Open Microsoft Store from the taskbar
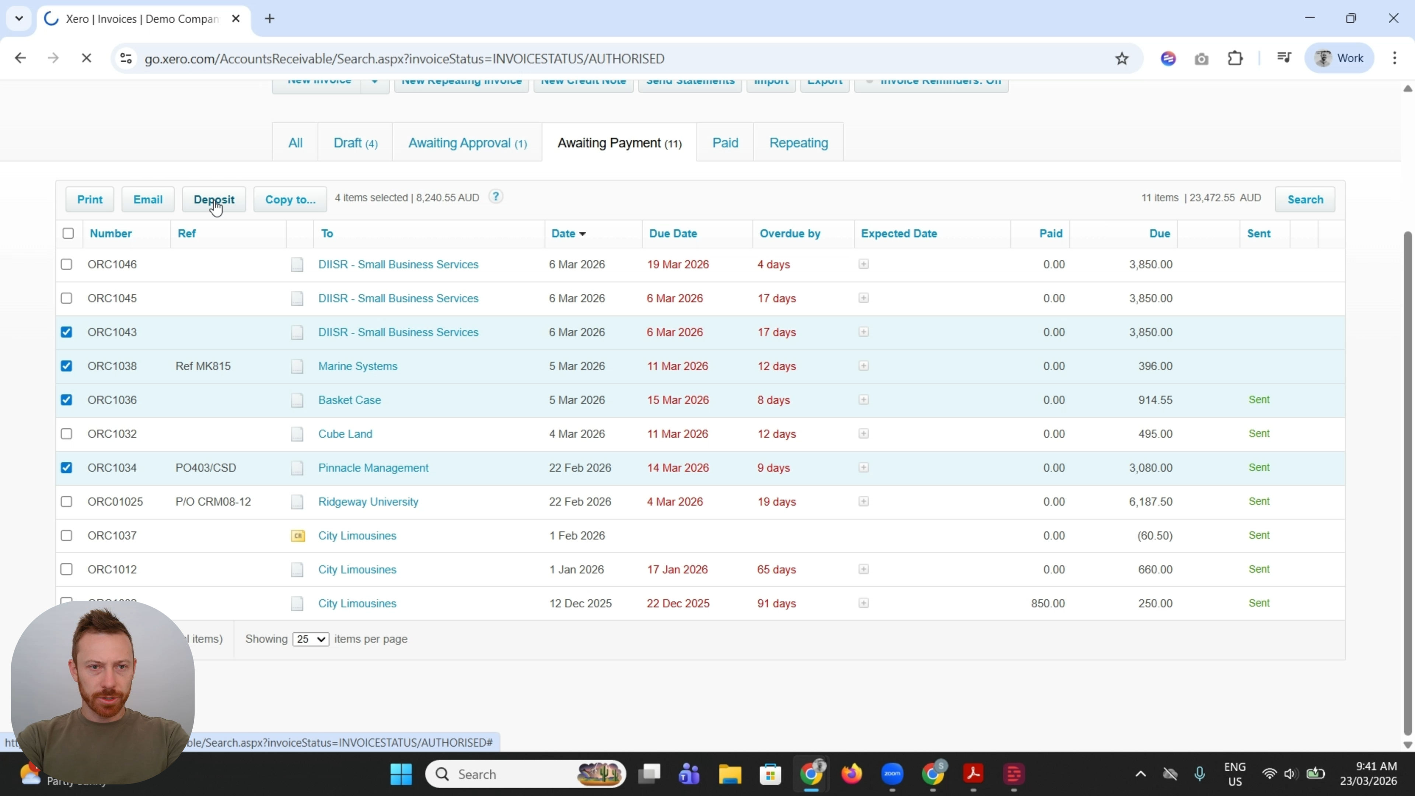 pyautogui.click(x=771, y=774)
